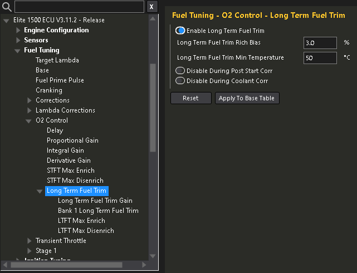This screenshot has height=273, width=357.
Task: Click the search magnifier icon
Action: coord(7,7)
